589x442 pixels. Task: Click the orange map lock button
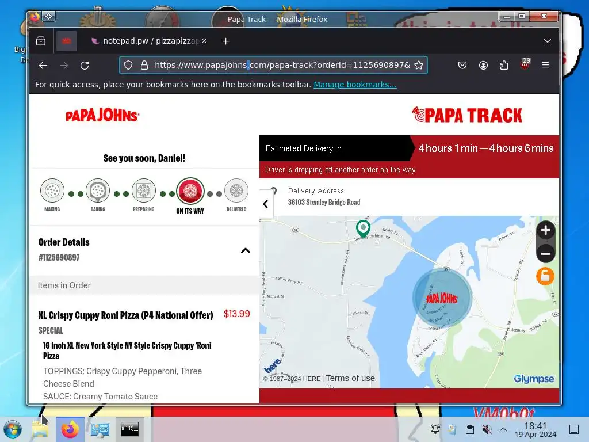[545, 277]
